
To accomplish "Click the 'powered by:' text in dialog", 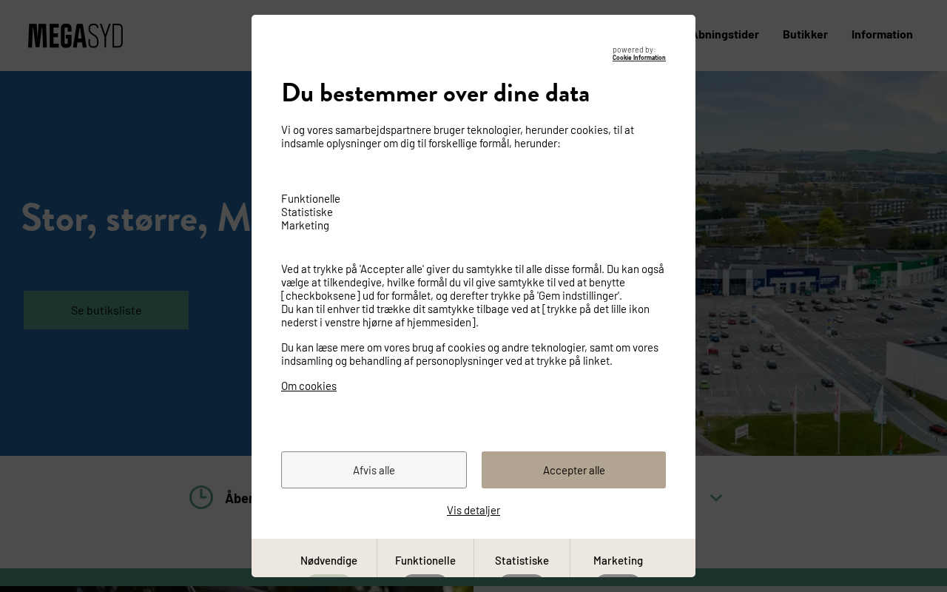I will click(634, 50).
